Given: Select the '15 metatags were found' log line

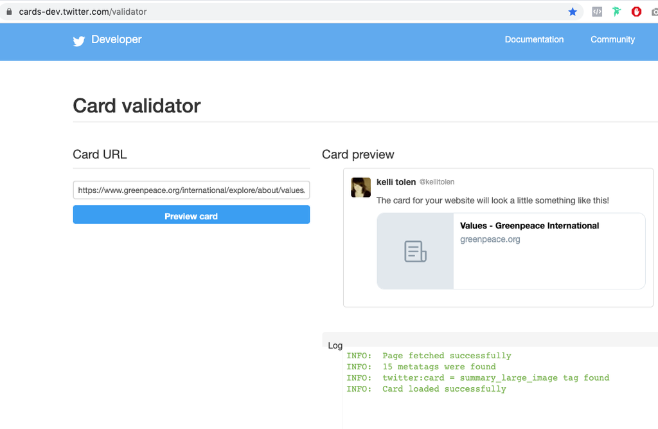Looking at the screenshot, I should (422, 367).
